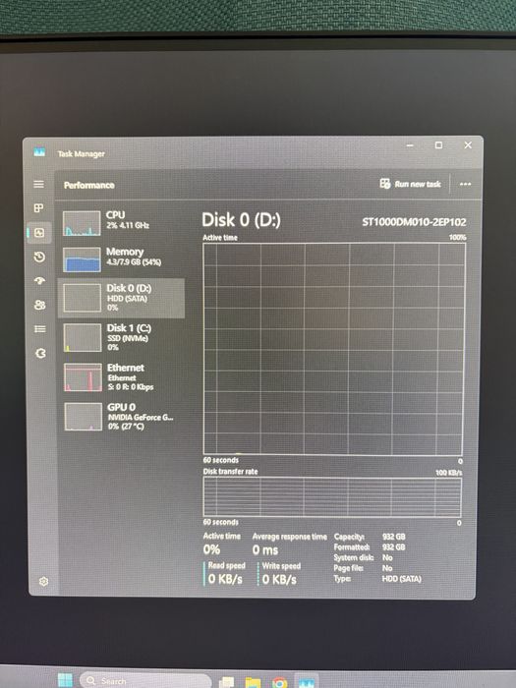Open the Details list sidebar icon

click(40, 329)
